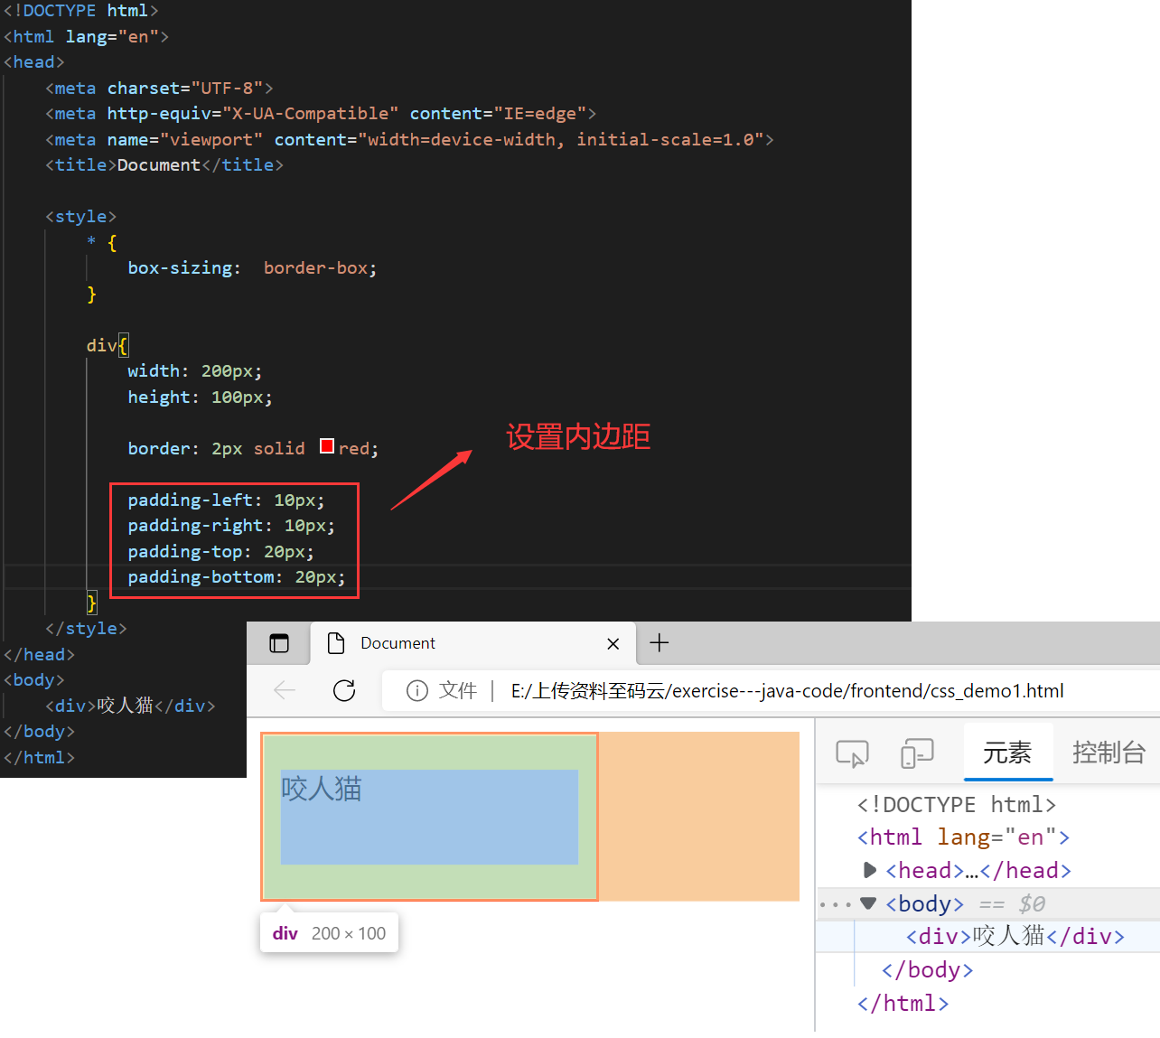
Task: Switch to the 控制台 DevTools tab
Action: click(x=1109, y=753)
